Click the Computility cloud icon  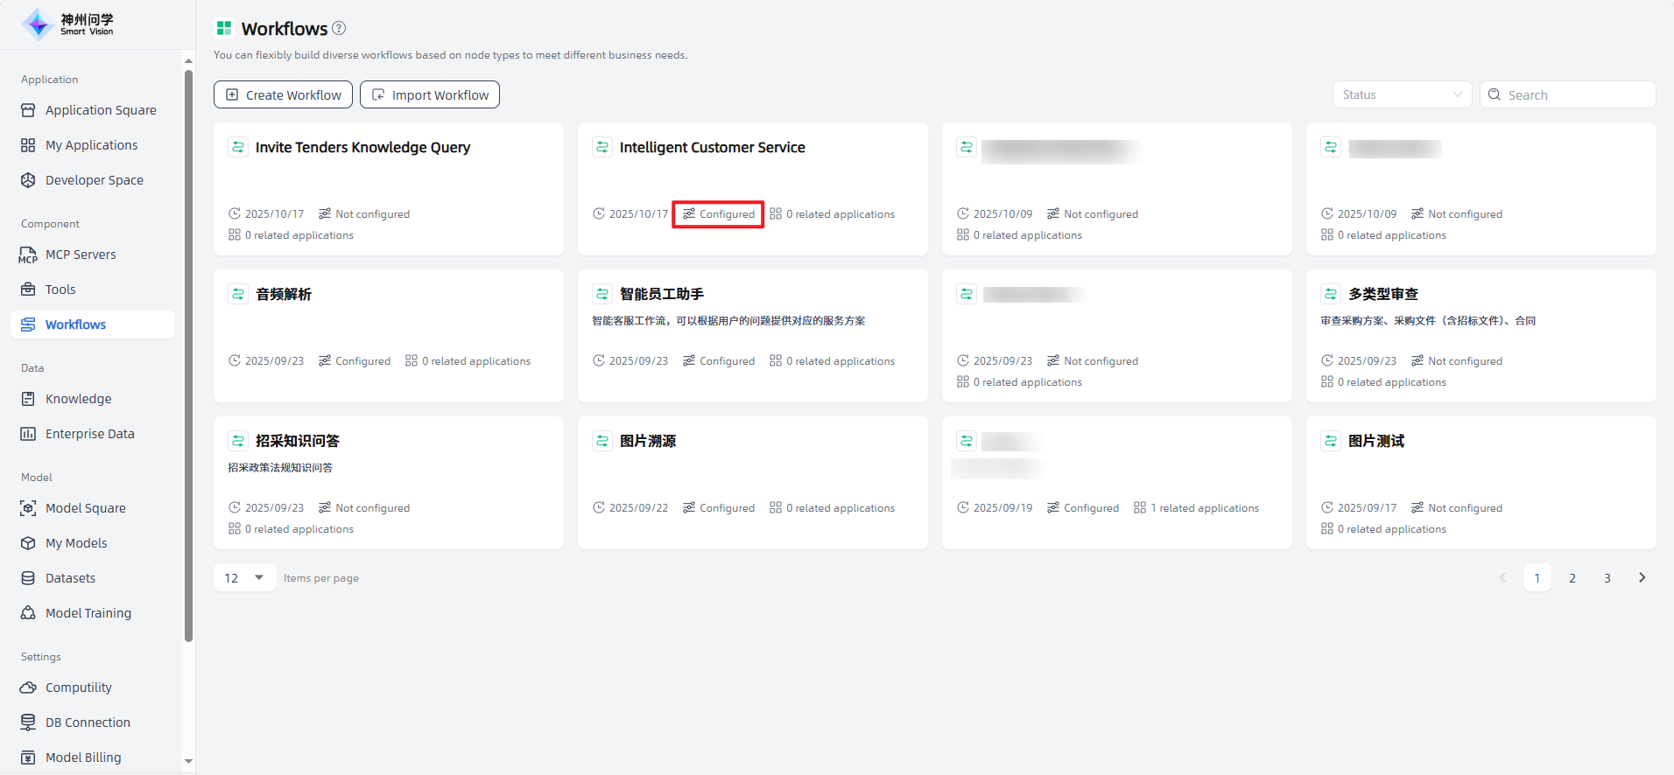pos(28,688)
